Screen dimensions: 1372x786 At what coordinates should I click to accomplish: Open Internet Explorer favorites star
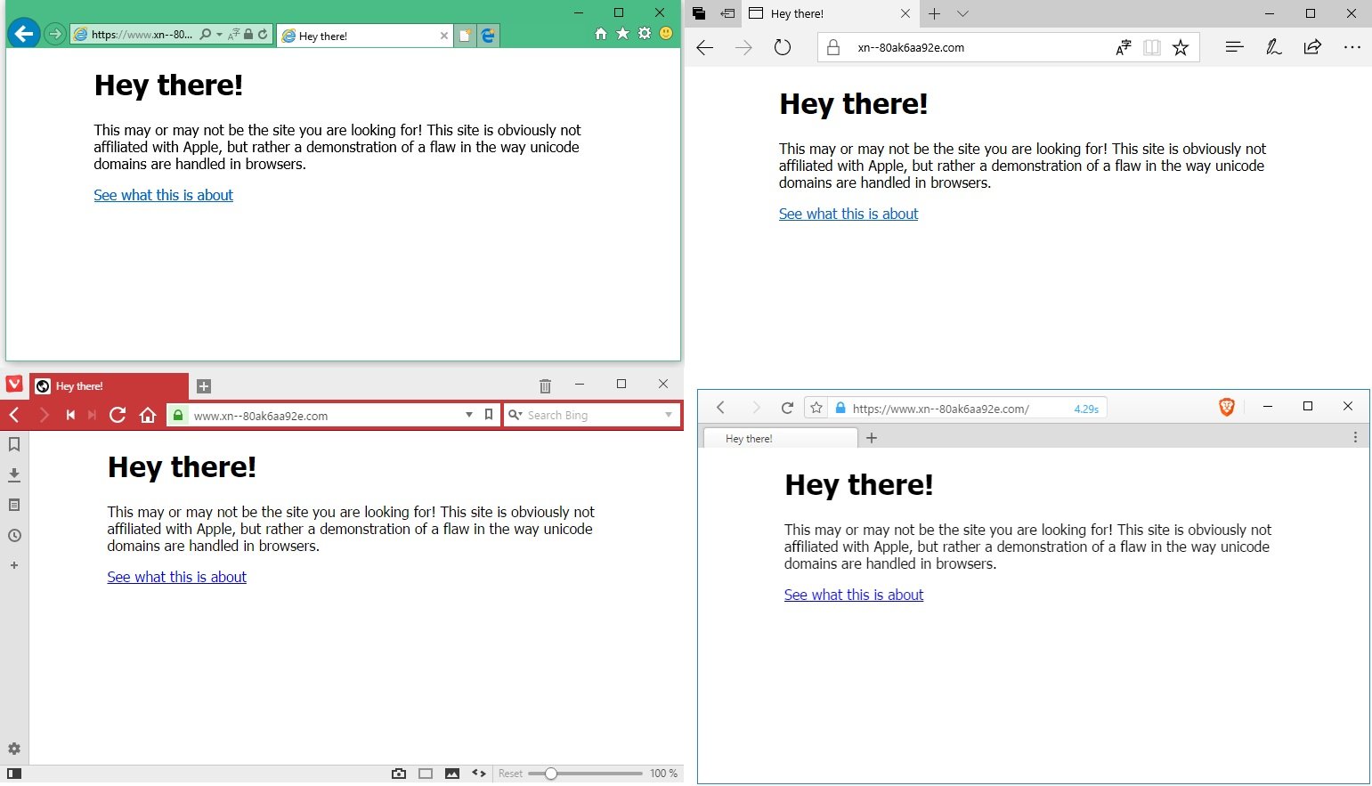coord(622,34)
